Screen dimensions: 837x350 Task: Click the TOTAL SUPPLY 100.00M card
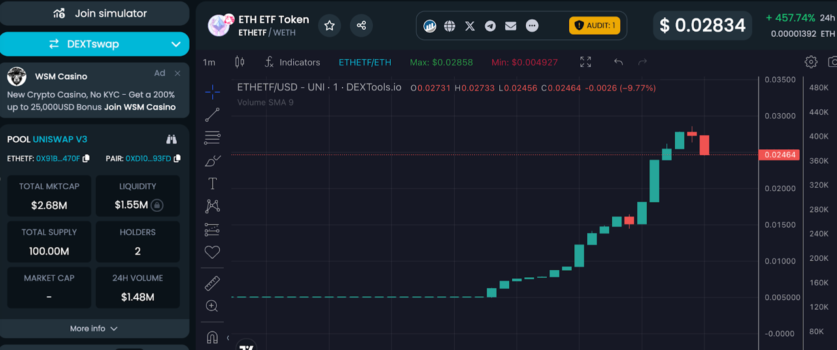(49, 241)
